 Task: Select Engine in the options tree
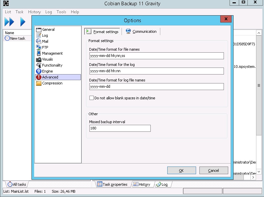pos(47,71)
